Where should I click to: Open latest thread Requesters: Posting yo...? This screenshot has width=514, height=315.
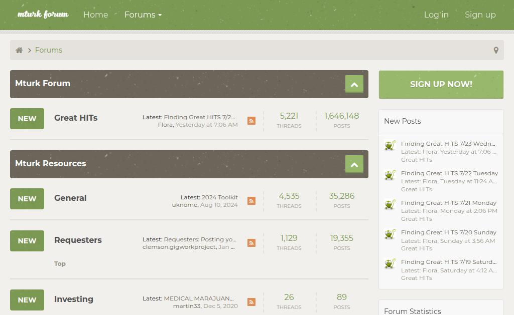point(200,239)
